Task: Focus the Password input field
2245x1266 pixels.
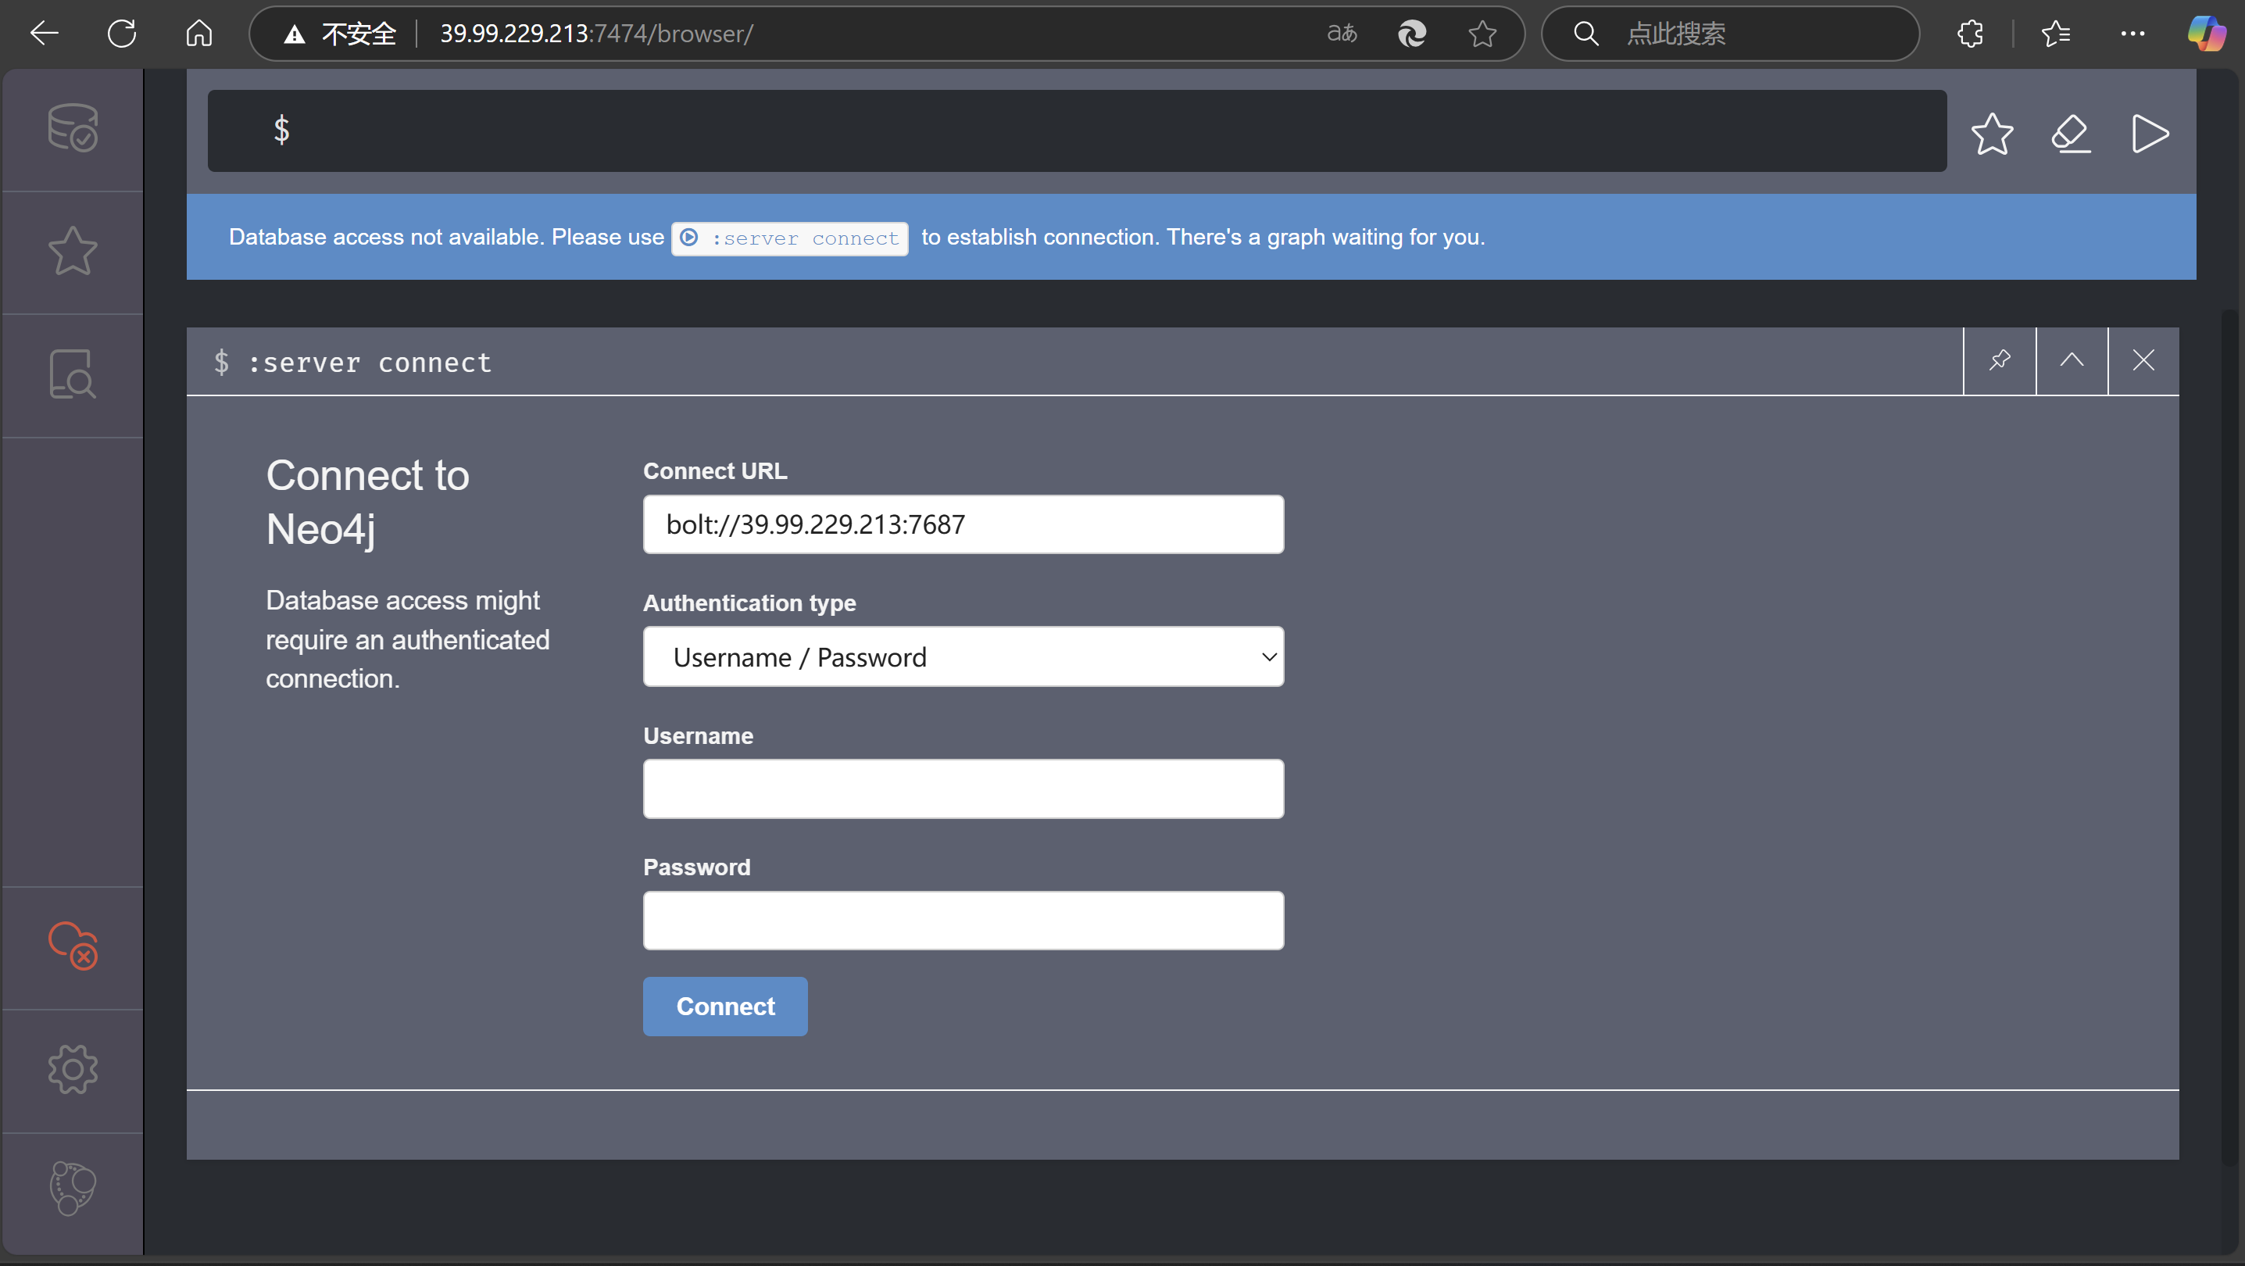Action: point(963,920)
